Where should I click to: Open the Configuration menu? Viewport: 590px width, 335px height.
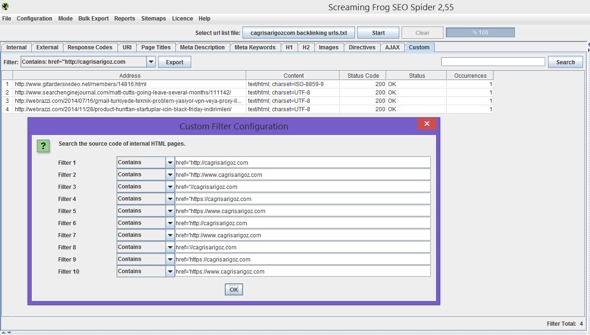pos(34,19)
